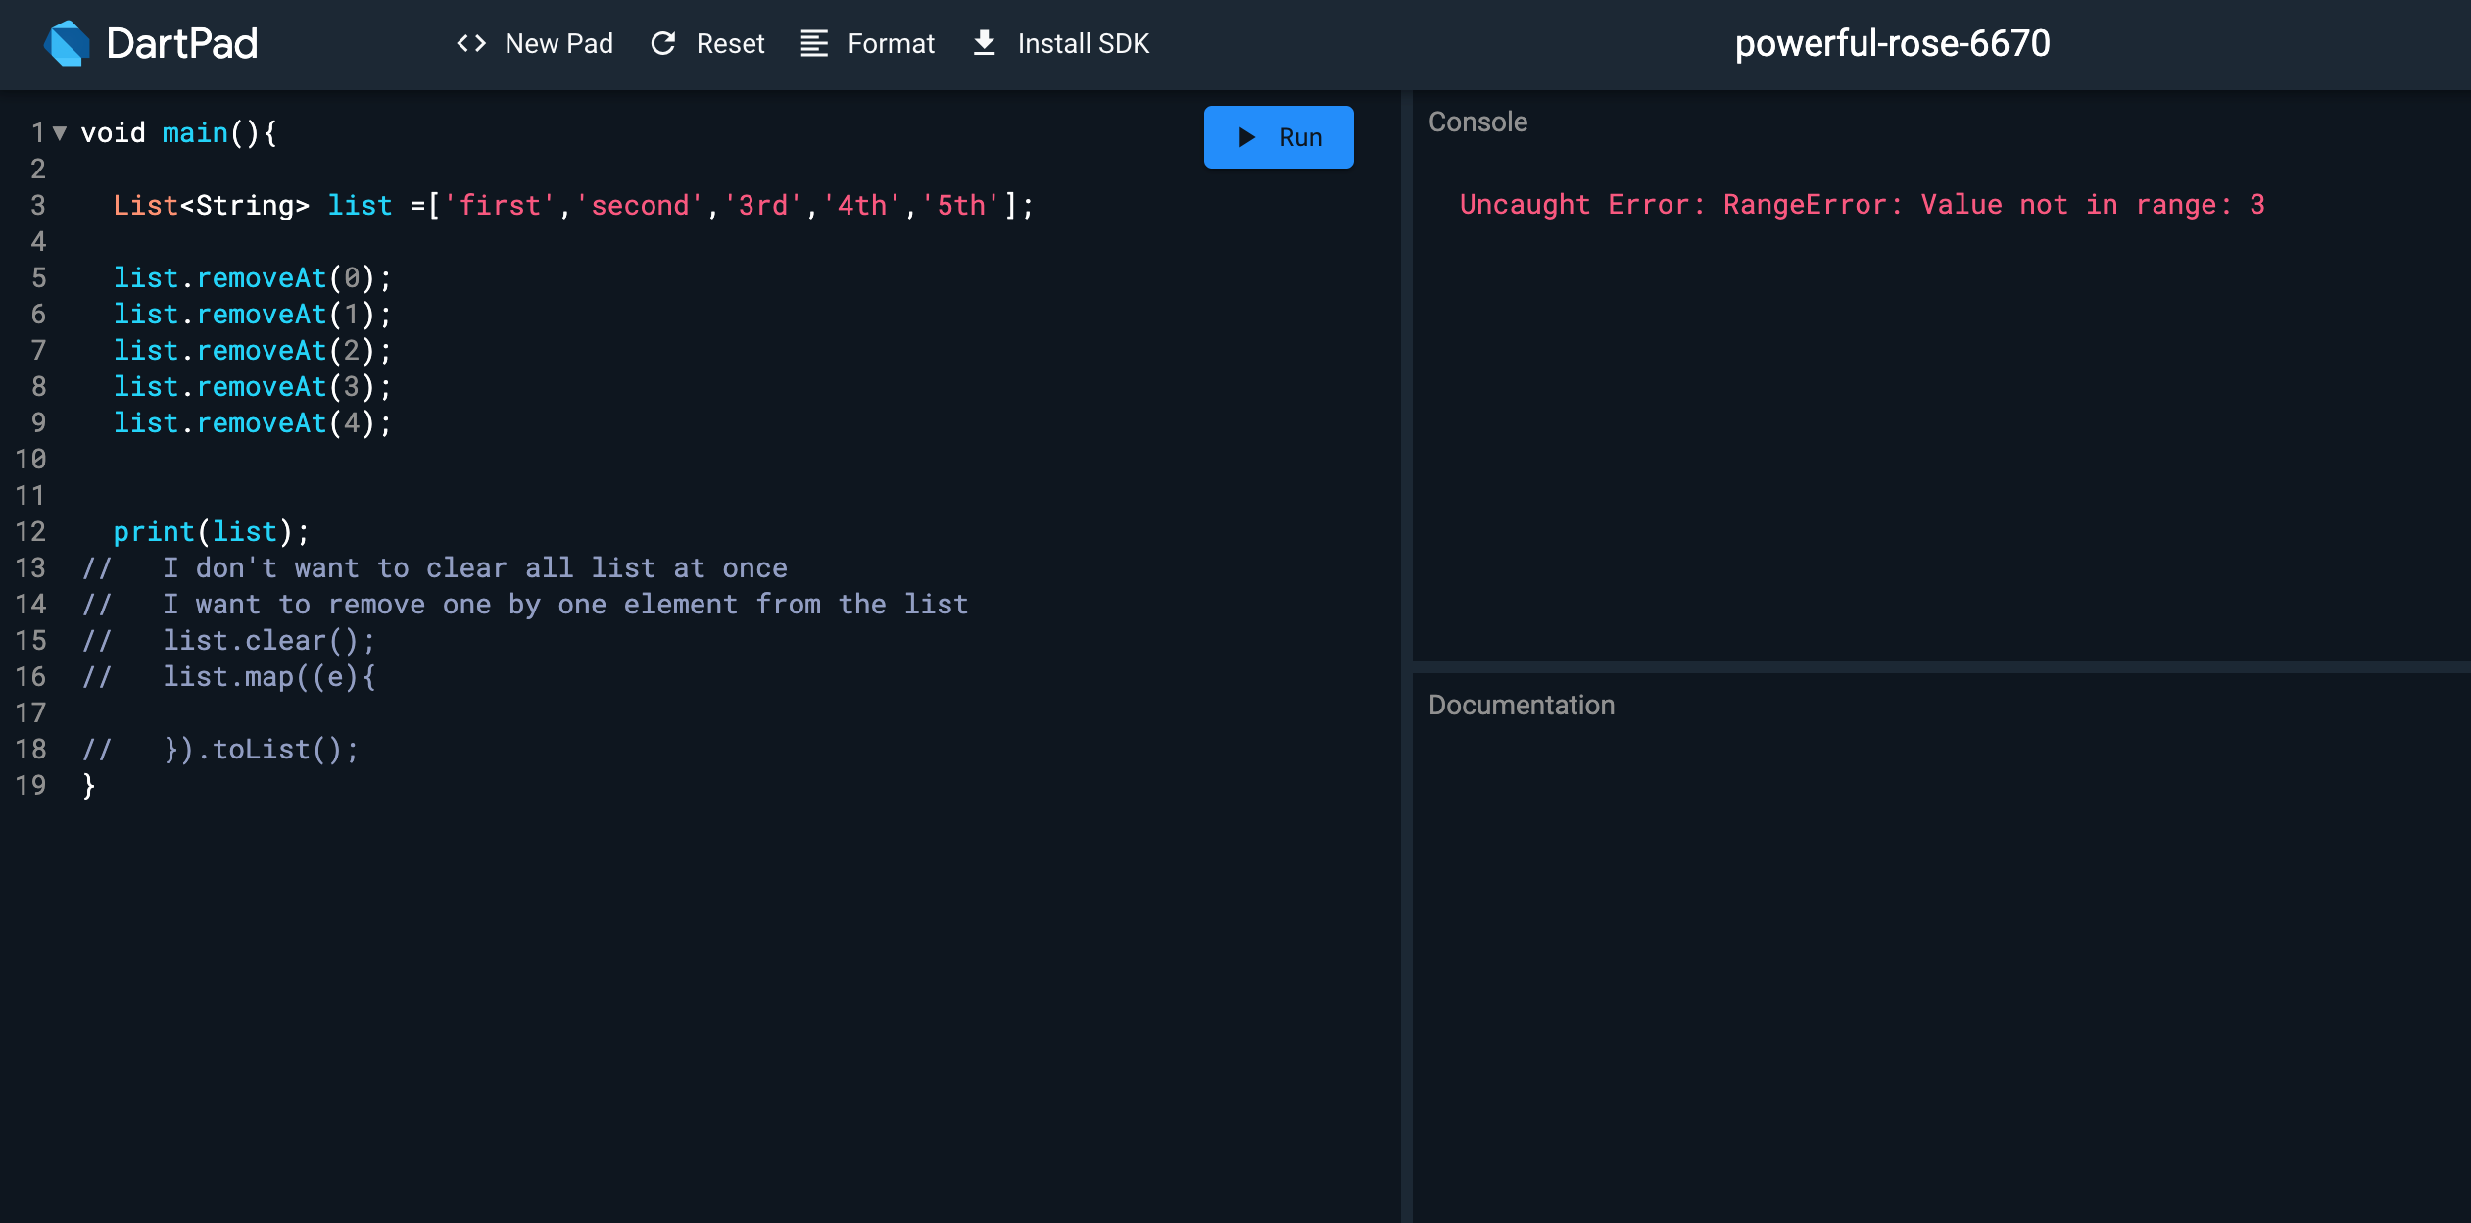The image size is (2471, 1223).
Task: Click on list.removeAt(1) line
Action: (253, 315)
